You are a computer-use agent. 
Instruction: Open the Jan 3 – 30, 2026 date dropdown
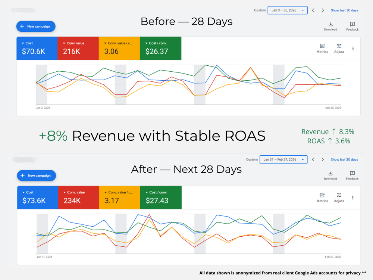coord(288,10)
